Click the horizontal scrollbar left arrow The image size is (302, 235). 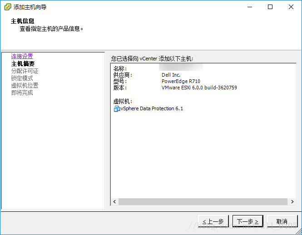(114, 201)
